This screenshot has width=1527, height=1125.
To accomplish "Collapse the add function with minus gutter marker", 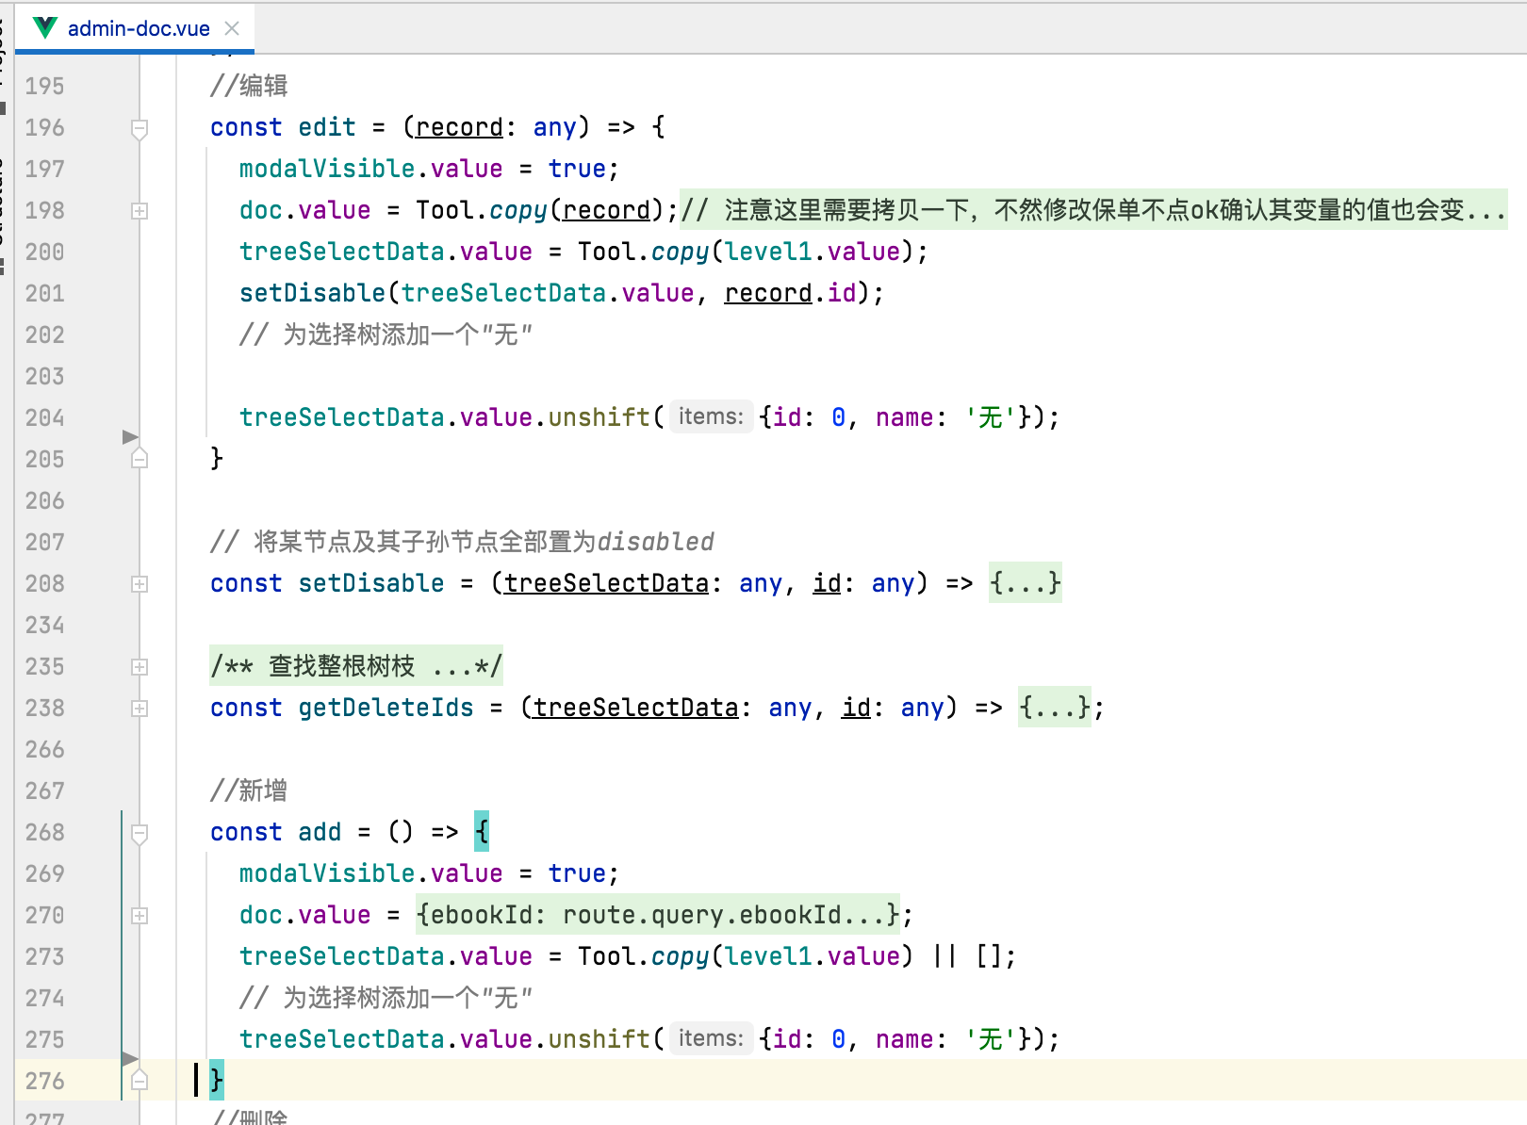I will (139, 833).
